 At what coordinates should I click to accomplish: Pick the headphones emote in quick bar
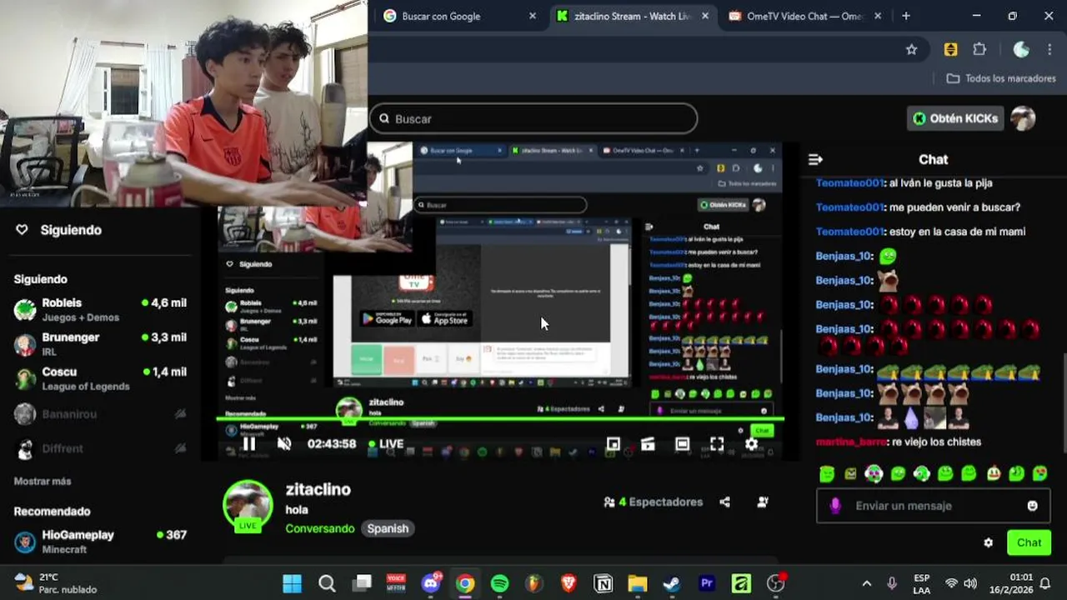point(921,474)
